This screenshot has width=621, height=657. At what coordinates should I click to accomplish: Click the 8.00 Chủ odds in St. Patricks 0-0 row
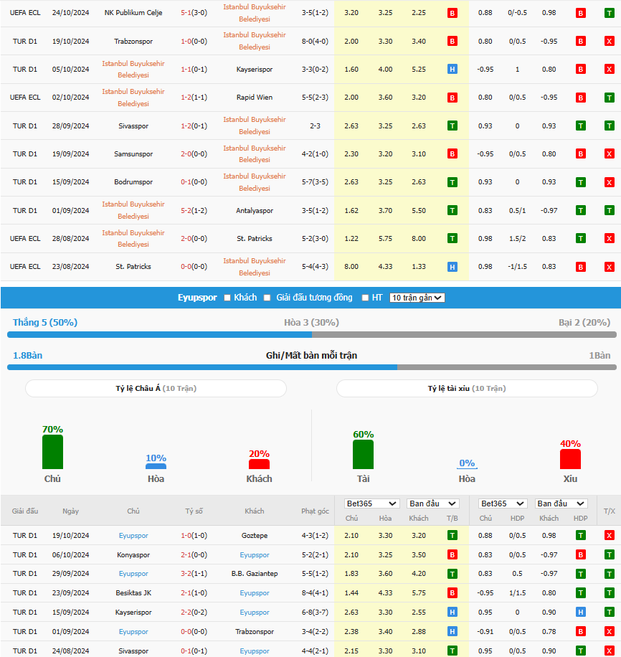[351, 267]
